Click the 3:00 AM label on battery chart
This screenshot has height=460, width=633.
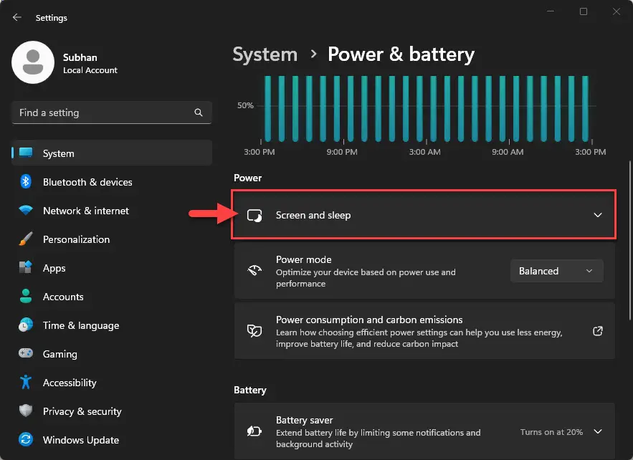424,152
